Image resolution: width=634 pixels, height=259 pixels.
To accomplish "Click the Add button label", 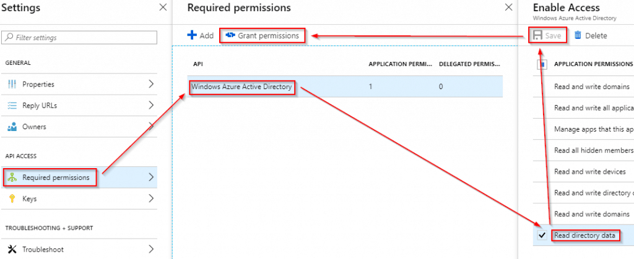I will (207, 35).
